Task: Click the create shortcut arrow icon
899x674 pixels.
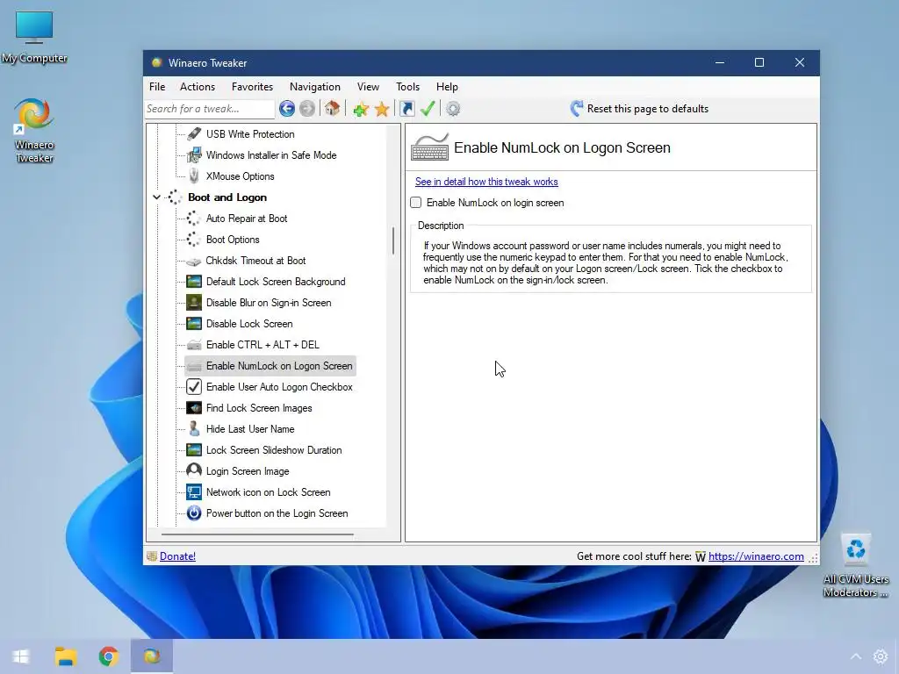Action: pos(407,108)
